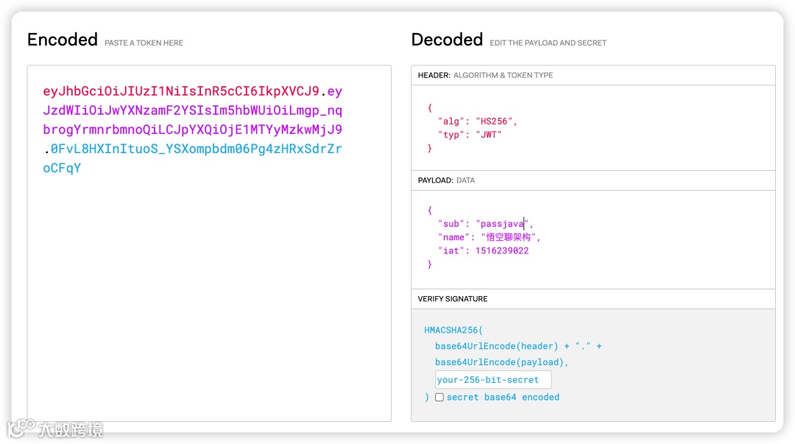
Task: Click the purple payload segment of encoded token
Action: point(192,111)
